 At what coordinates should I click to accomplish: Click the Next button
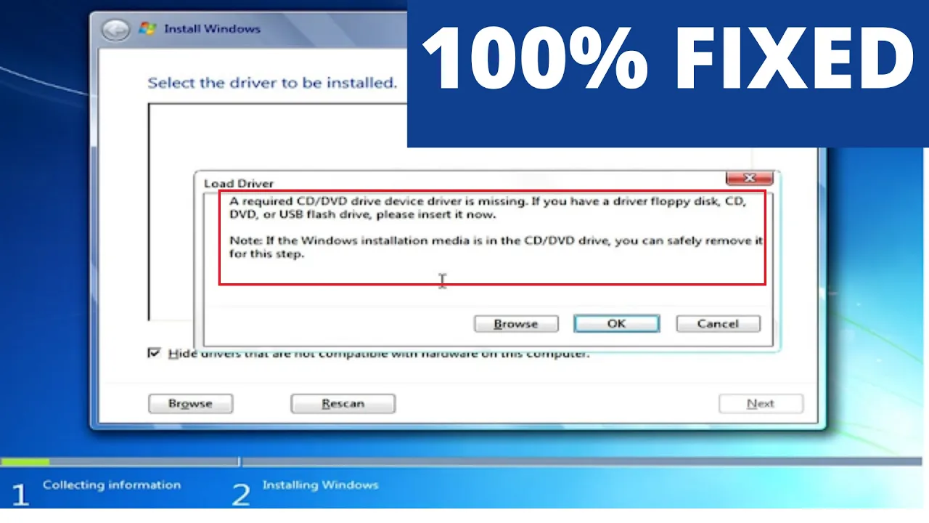(x=761, y=403)
